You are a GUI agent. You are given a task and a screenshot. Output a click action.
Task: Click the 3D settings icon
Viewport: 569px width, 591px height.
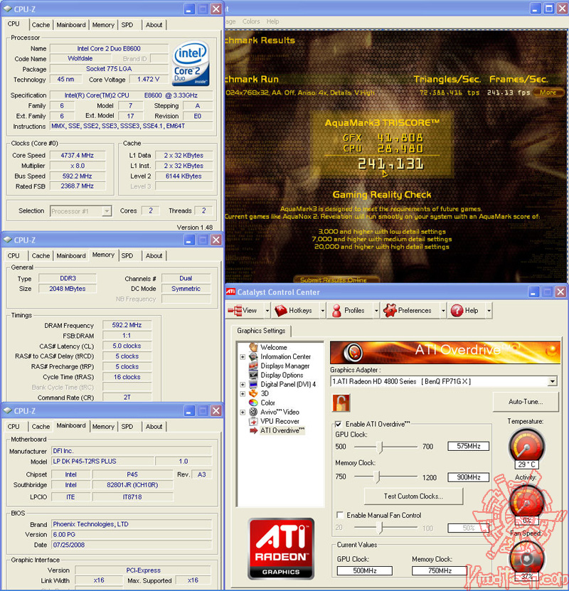[x=253, y=393]
